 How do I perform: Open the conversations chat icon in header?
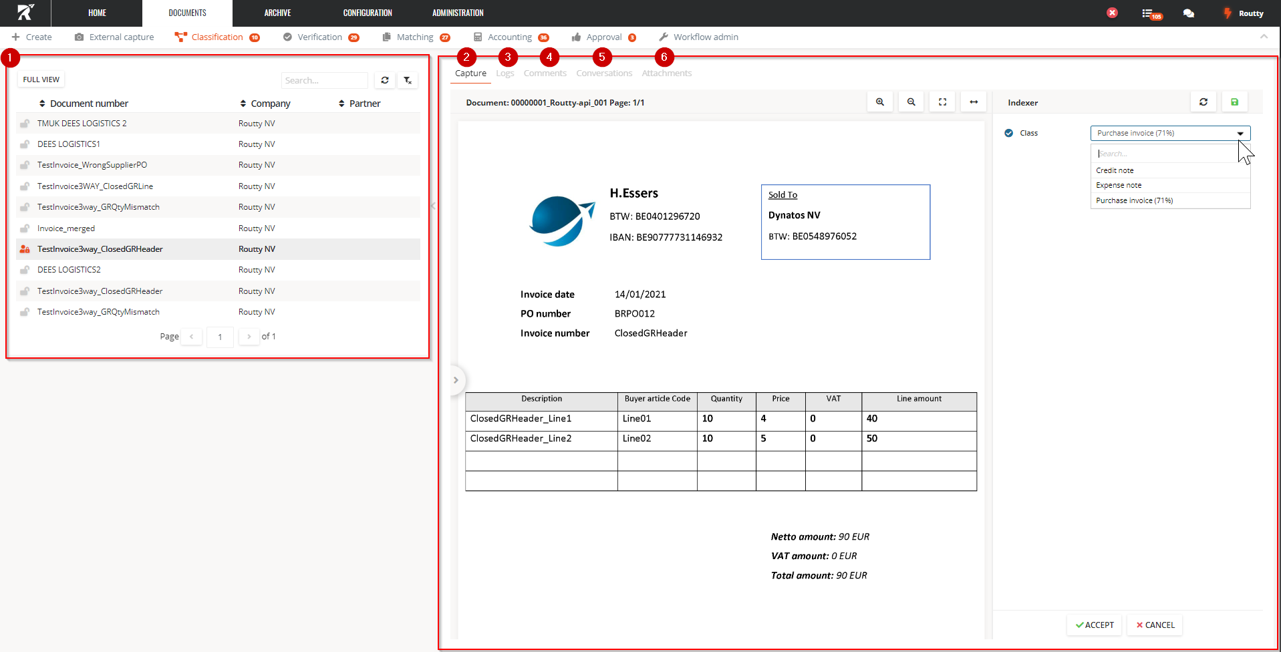[x=1188, y=13]
